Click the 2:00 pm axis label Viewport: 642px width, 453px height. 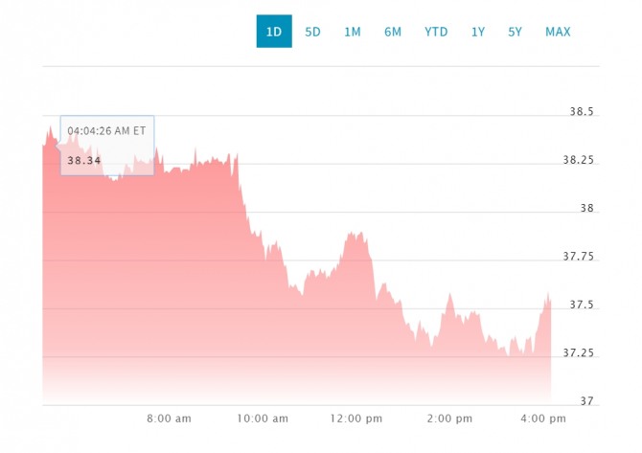(450, 419)
